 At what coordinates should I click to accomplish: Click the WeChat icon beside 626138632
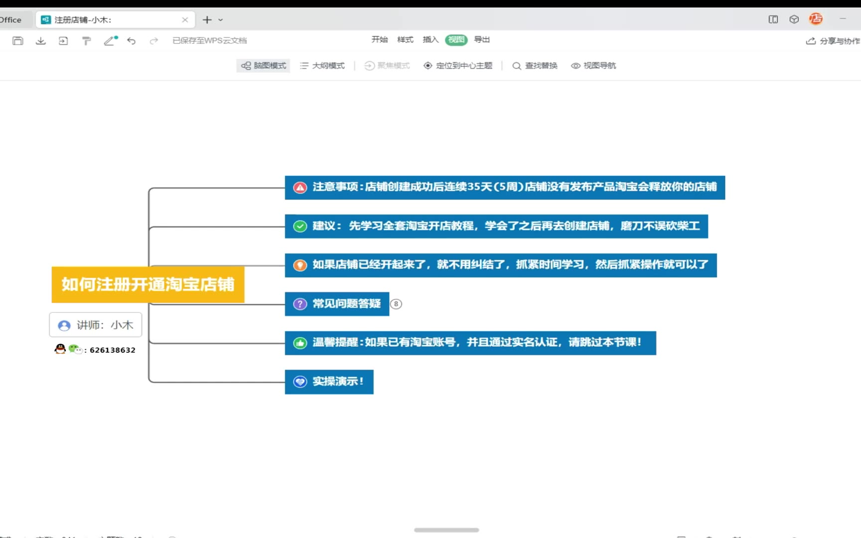(75, 349)
